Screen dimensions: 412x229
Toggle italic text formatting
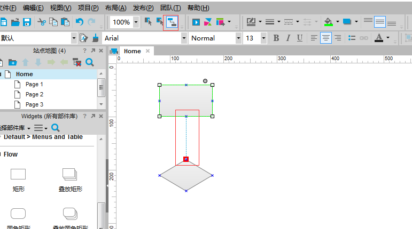click(x=288, y=38)
